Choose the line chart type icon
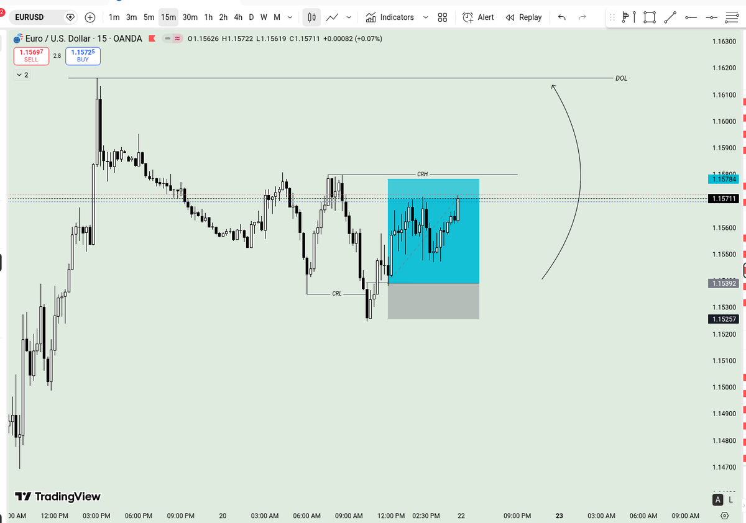The image size is (746, 523). coord(333,17)
